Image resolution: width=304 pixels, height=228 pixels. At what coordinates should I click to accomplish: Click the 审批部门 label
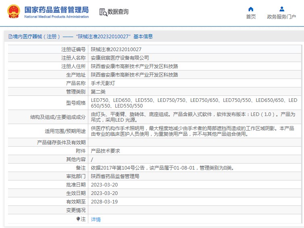click(76, 176)
